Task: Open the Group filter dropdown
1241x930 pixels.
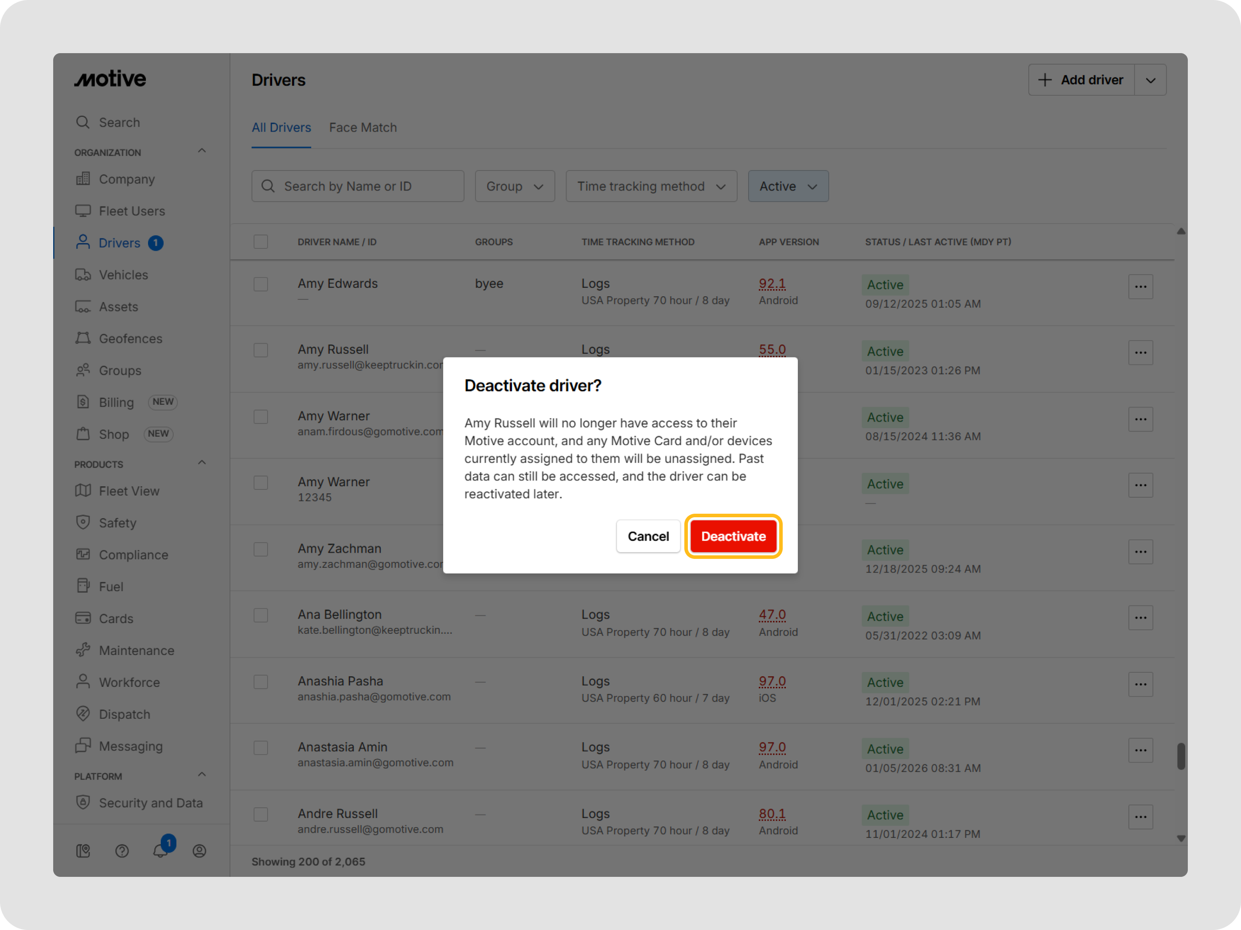Action: click(x=514, y=186)
